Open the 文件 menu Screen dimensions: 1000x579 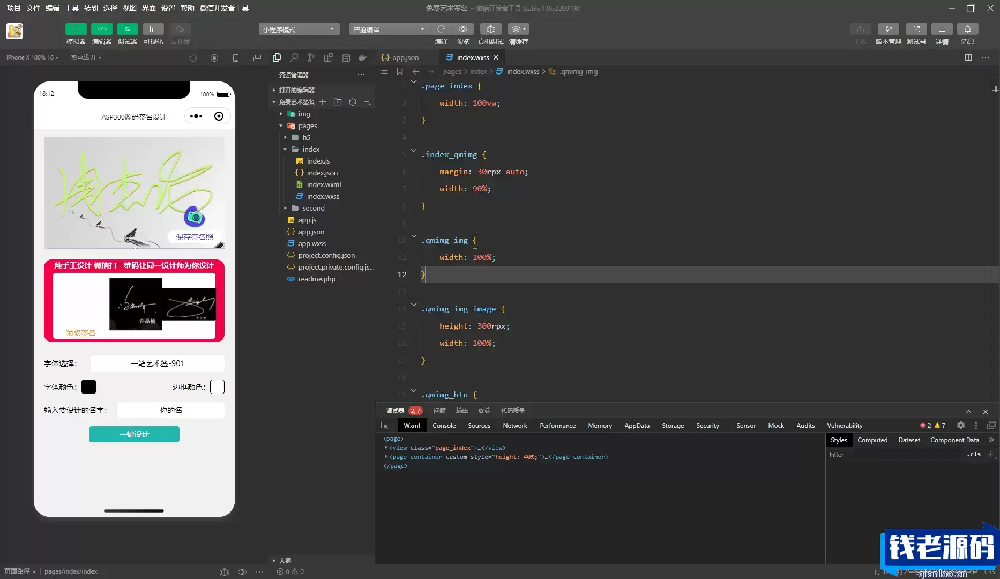tap(33, 8)
